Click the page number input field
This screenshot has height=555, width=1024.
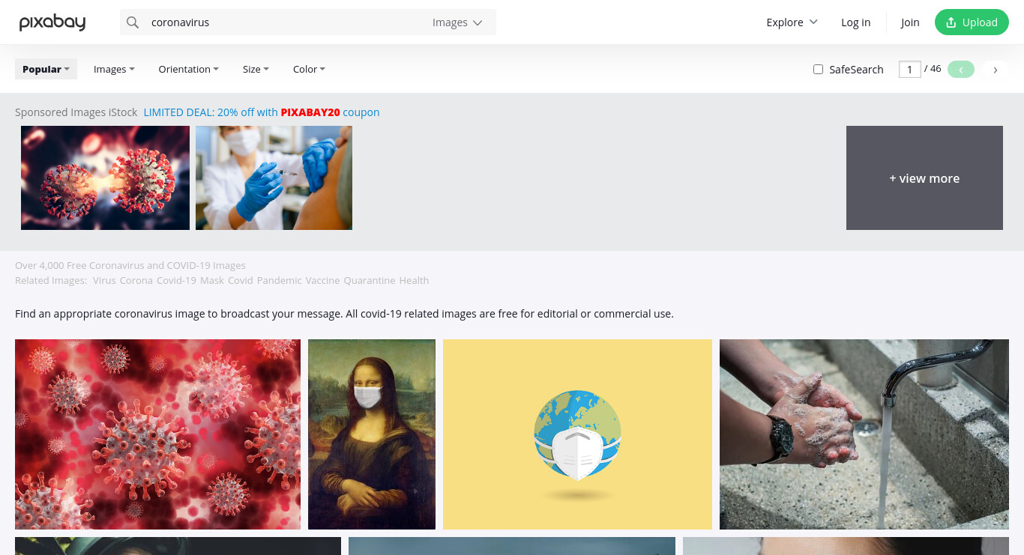click(909, 70)
